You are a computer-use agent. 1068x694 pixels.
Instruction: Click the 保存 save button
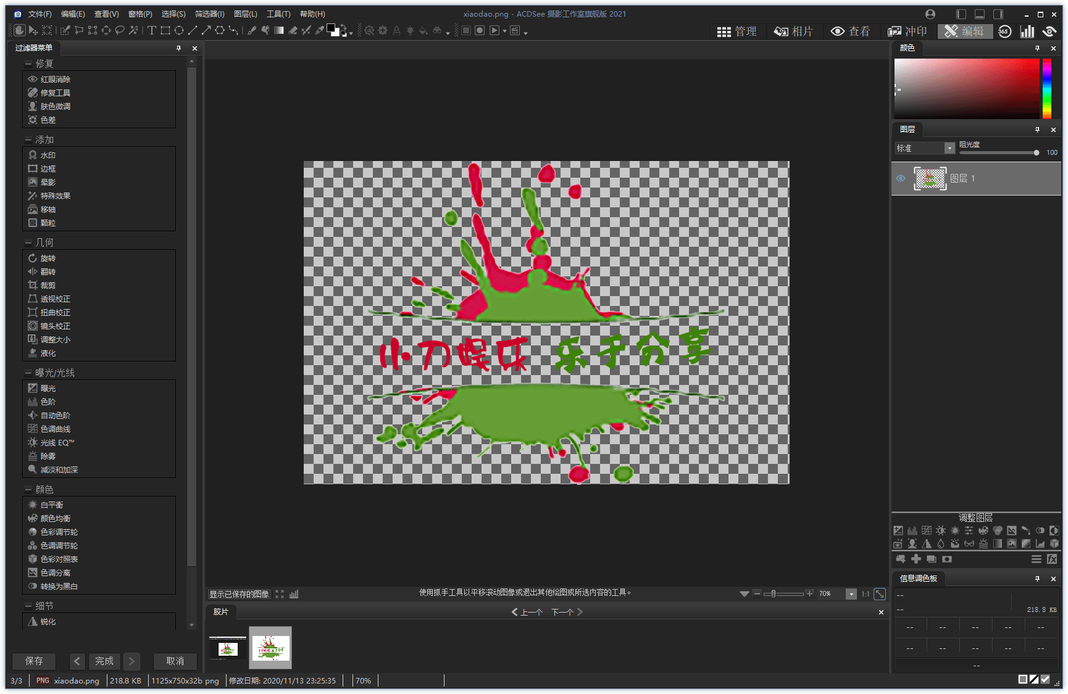coord(34,661)
